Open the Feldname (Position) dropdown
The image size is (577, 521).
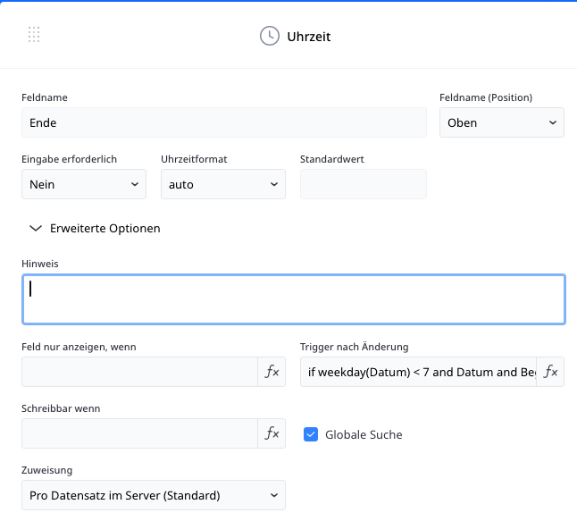[x=501, y=122]
